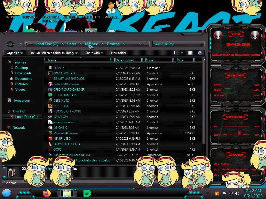The width and height of the screenshot is (266, 199).
Task: Go to Users in the address bar
Action: 72,44
